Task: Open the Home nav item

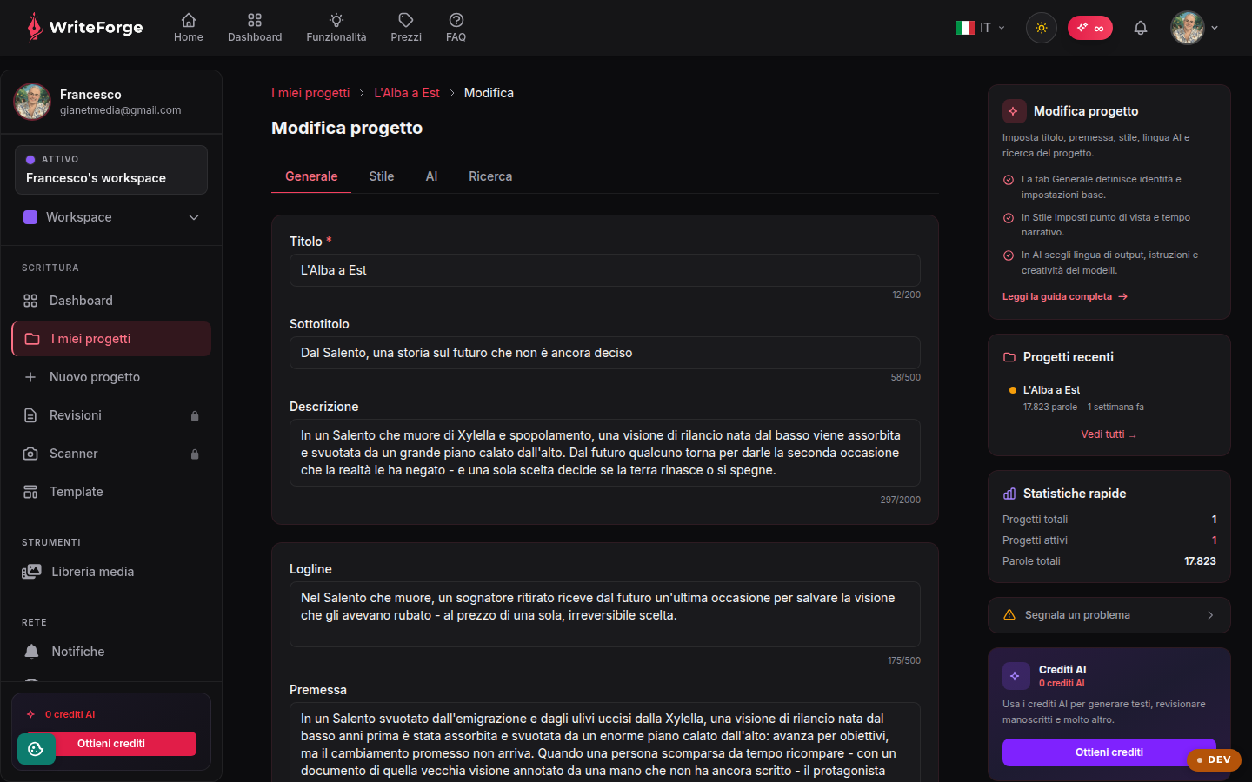Action: click(x=189, y=28)
